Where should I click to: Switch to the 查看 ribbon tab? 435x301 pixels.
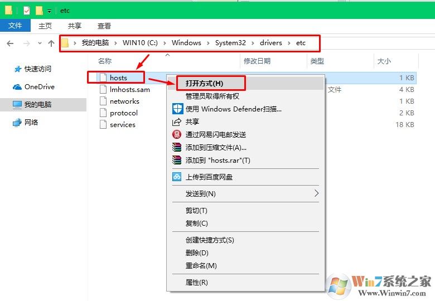pos(104,26)
